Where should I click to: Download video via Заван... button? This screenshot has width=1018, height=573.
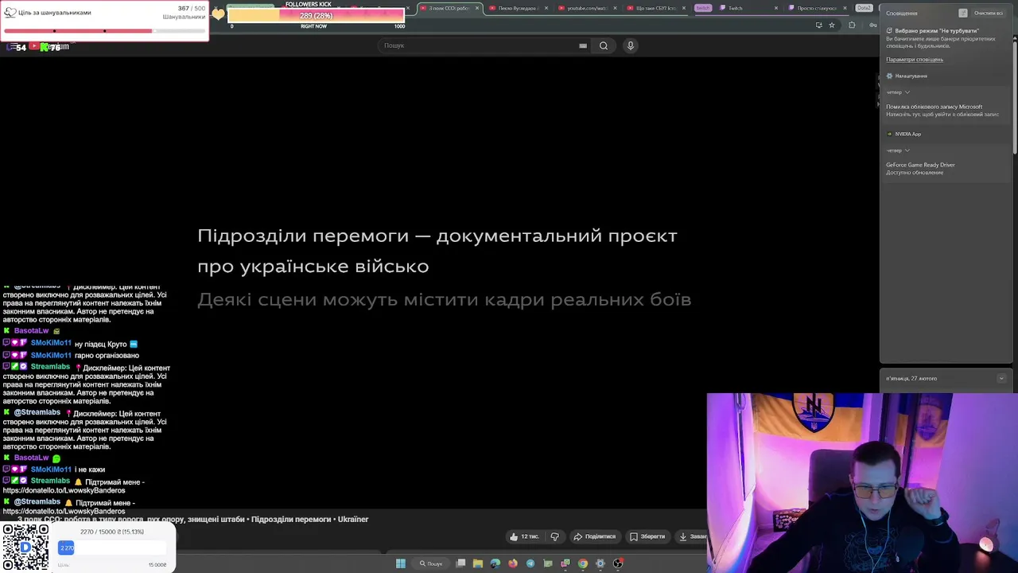[692, 536]
